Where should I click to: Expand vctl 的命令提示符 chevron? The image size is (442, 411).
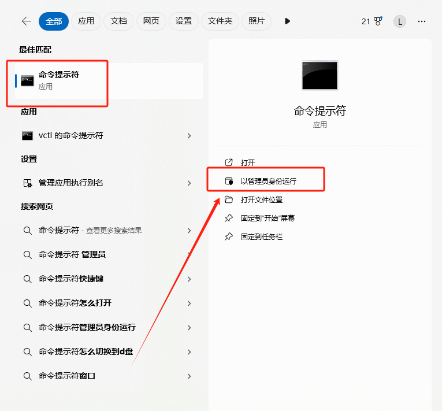[x=189, y=136]
